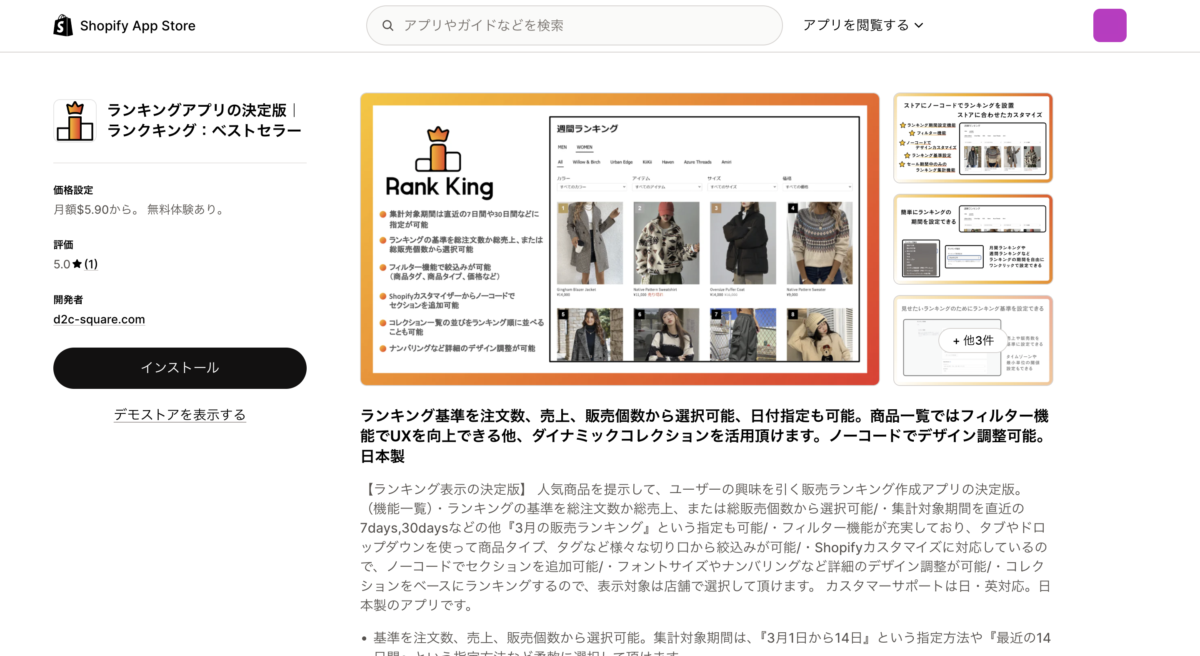Visit the d2c-square.com developer link

(x=99, y=319)
